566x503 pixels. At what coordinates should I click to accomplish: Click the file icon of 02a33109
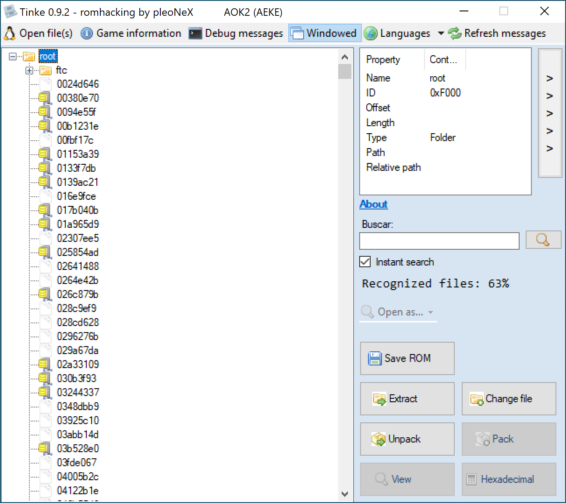(x=45, y=365)
